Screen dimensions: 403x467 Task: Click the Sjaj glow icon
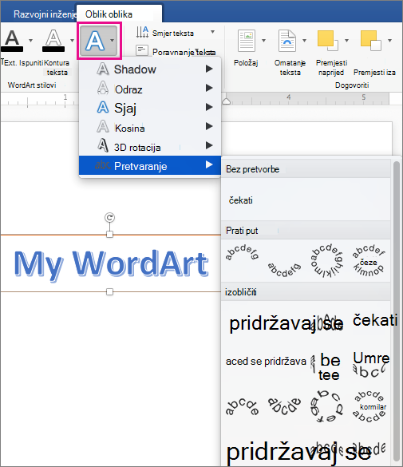103,107
